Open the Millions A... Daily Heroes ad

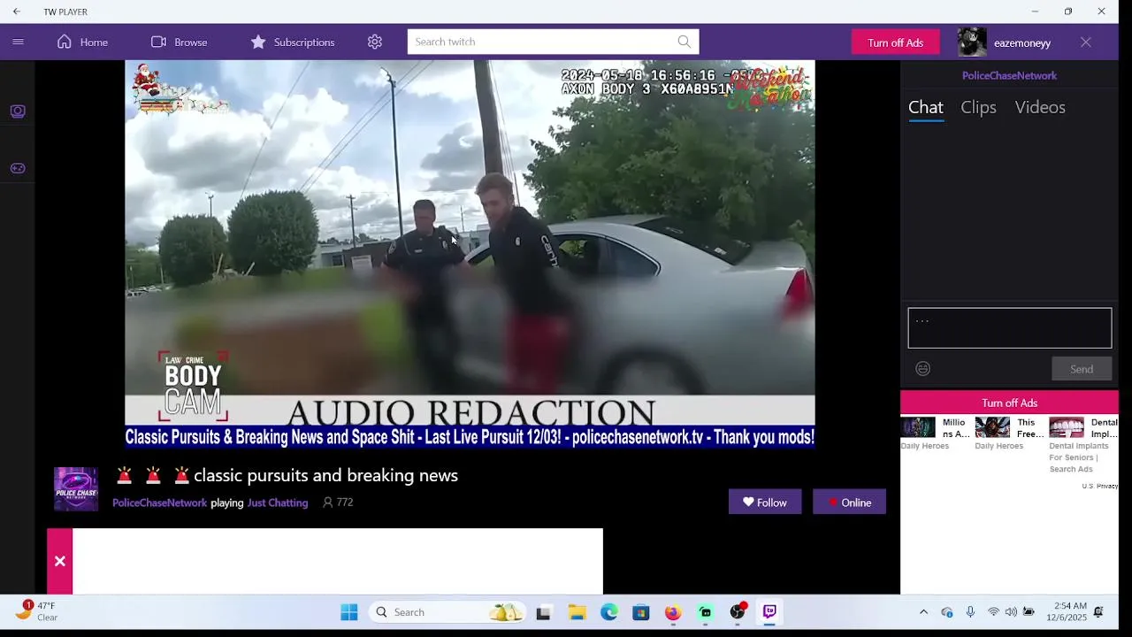coord(937,434)
